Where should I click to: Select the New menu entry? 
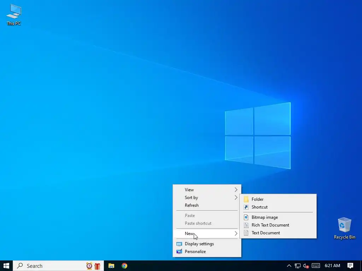tap(207, 234)
